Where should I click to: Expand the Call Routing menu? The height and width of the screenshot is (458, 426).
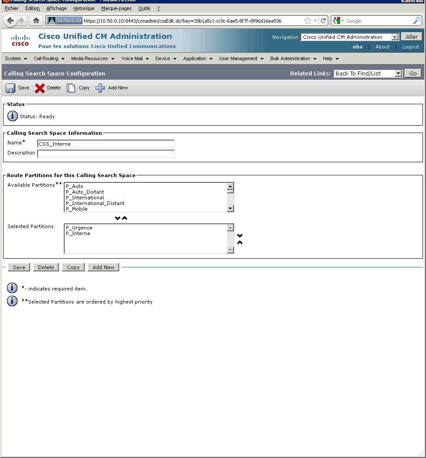pyautogui.click(x=49, y=59)
